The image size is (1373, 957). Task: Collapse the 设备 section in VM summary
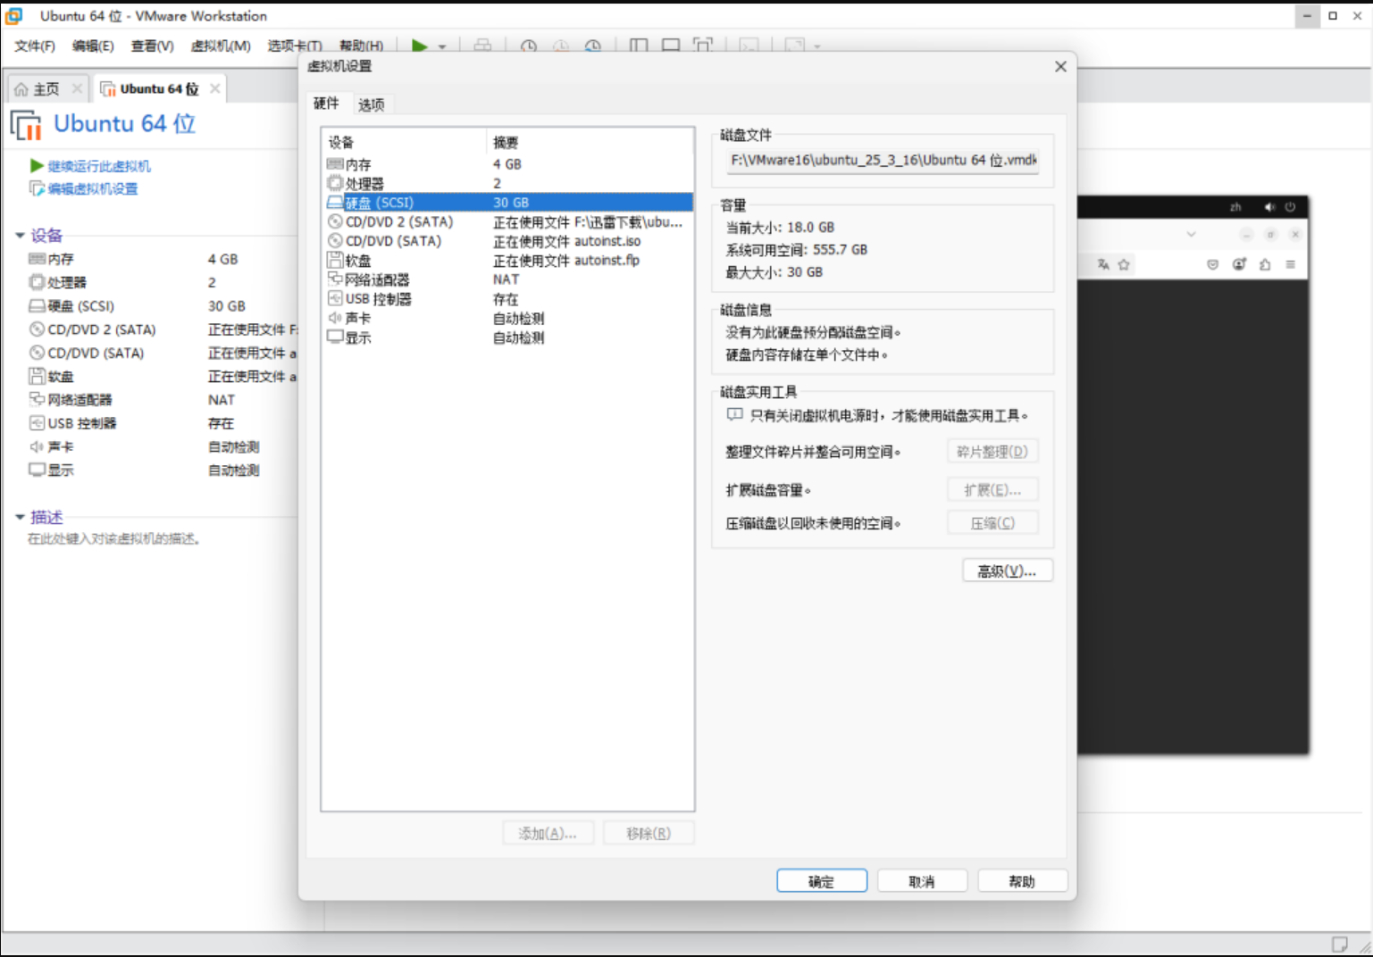click(20, 236)
